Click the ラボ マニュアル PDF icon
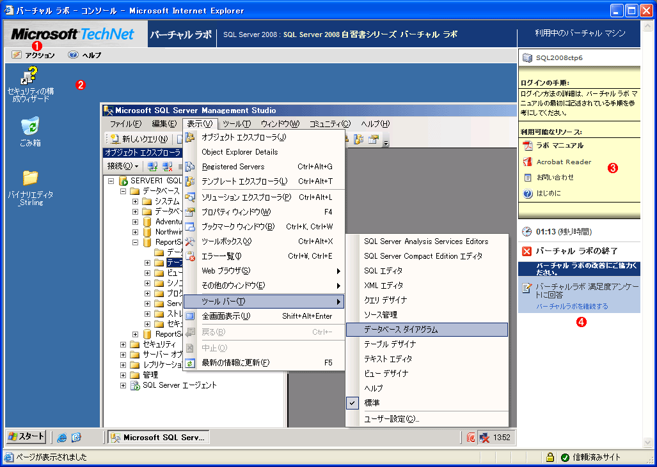Screen dimensions: 657x467 pyautogui.click(x=528, y=146)
